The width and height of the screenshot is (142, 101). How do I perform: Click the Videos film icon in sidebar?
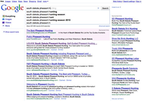(x=3, y=22)
